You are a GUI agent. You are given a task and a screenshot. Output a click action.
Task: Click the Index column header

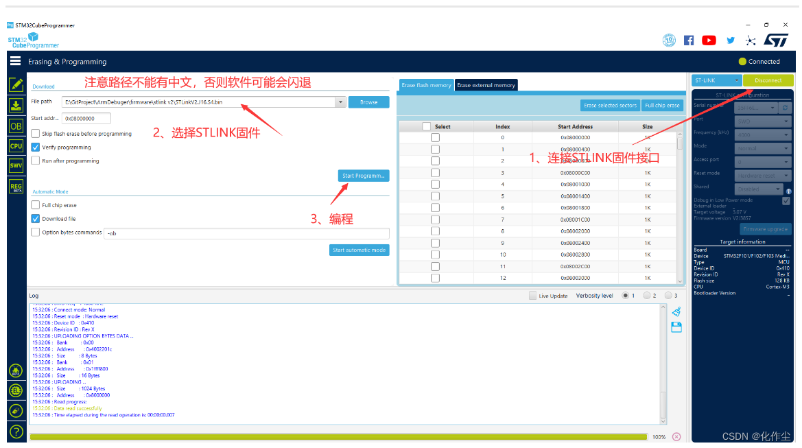pyautogui.click(x=502, y=126)
